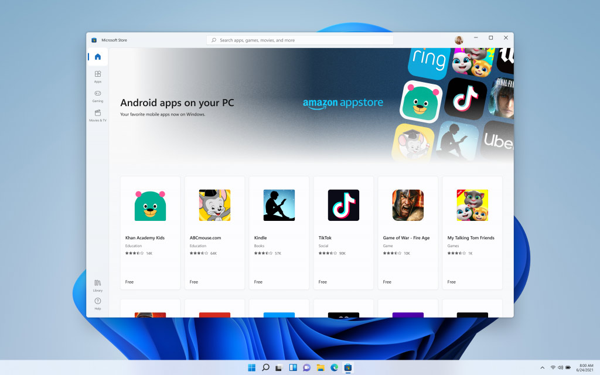Click the ABCmouse.com title text
Screen dimensions: 600x375
pos(205,238)
